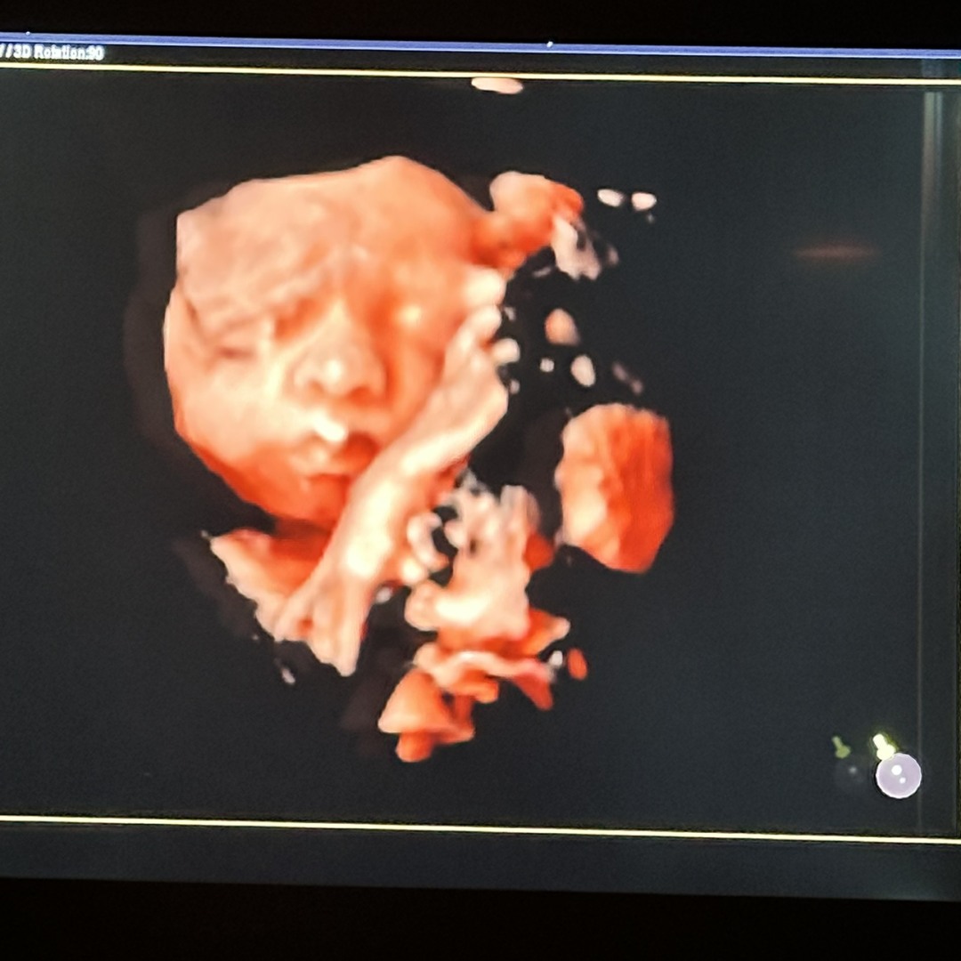Click the lavender light source sphere

point(898,775)
